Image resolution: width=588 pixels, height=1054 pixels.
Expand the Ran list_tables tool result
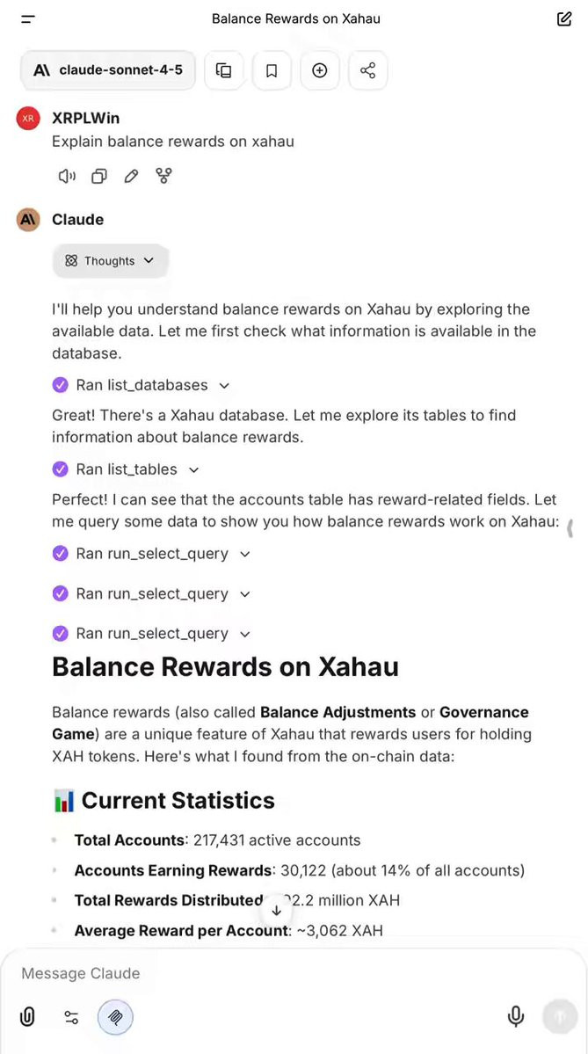point(126,469)
